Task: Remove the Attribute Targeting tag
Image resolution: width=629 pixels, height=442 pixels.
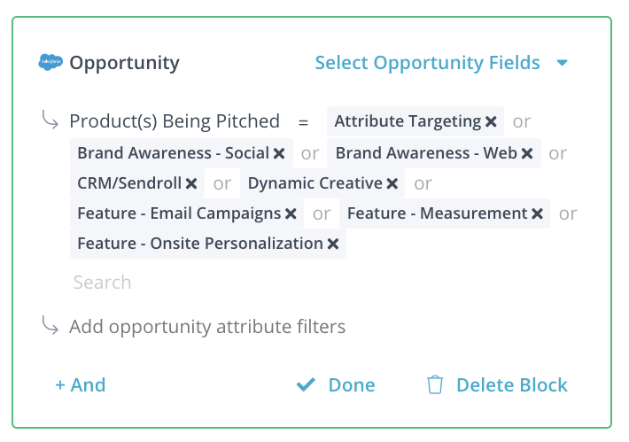Action: 491,121
